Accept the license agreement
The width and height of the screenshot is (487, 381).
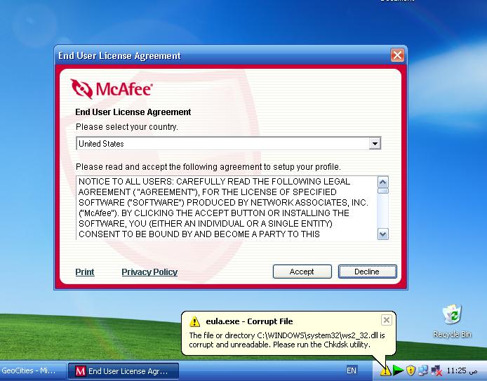pyautogui.click(x=302, y=272)
